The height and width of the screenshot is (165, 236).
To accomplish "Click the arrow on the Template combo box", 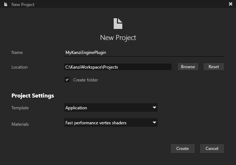I will click(x=154, y=107).
